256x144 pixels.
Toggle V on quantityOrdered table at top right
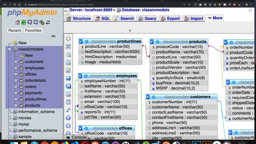coord(226,42)
